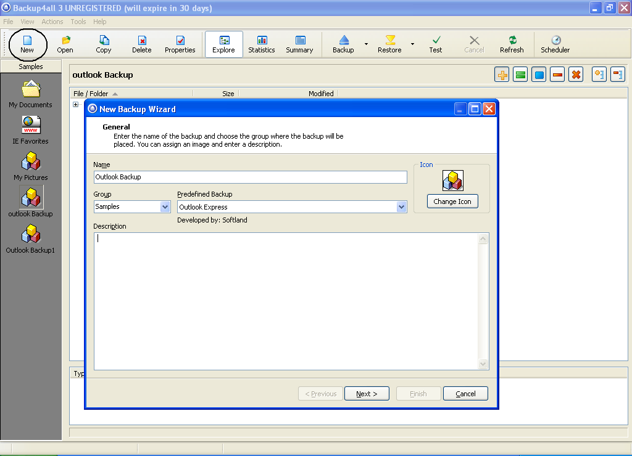Click the Delete toolbar button
This screenshot has height=456, width=632.
coord(142,44)
